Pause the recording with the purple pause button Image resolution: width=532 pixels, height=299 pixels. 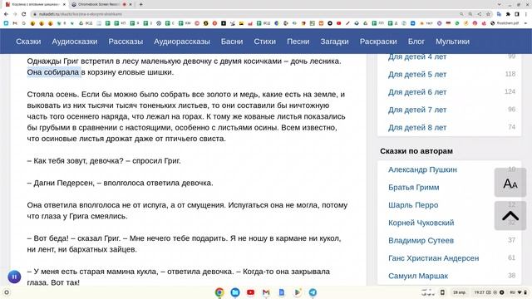click(14, 277)
